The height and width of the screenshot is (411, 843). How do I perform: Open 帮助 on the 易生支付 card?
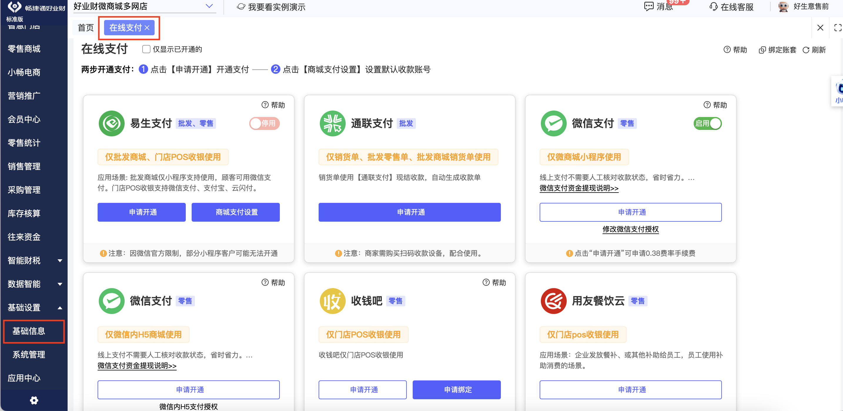click(273, 105)
